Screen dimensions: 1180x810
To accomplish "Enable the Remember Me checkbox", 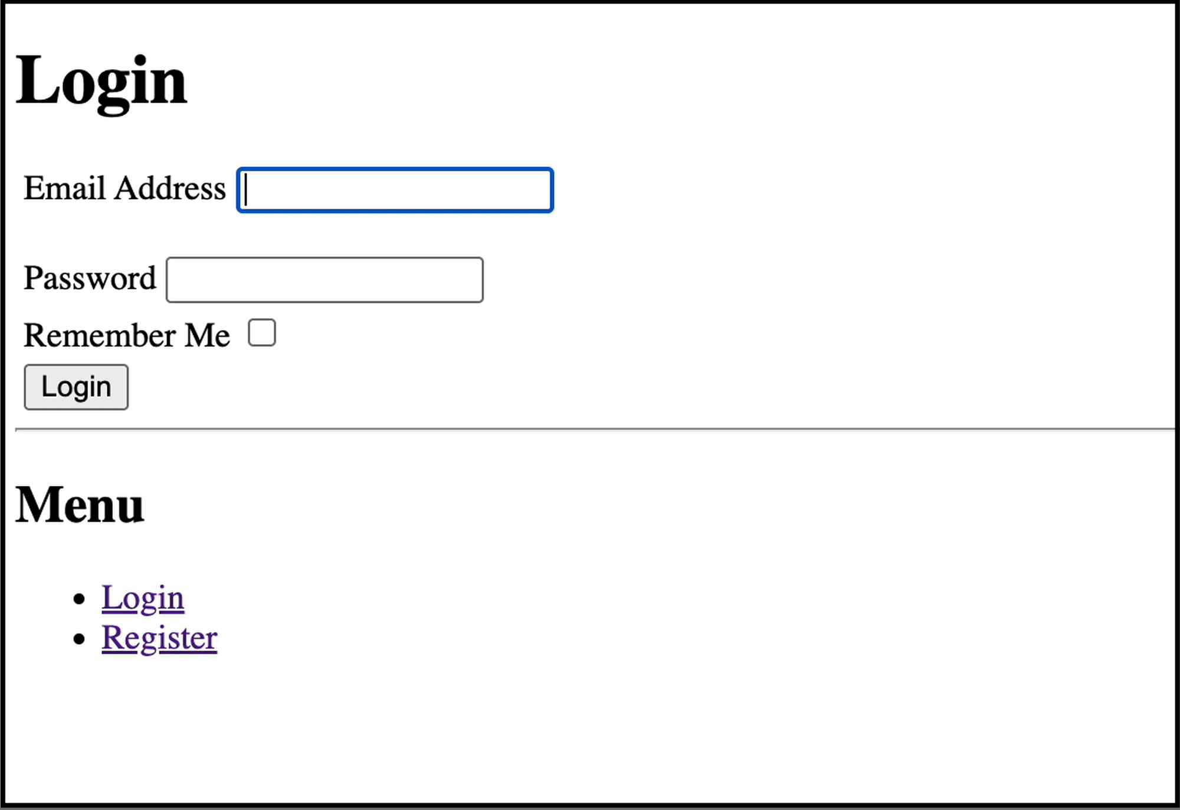I will [x=262, y=333].
